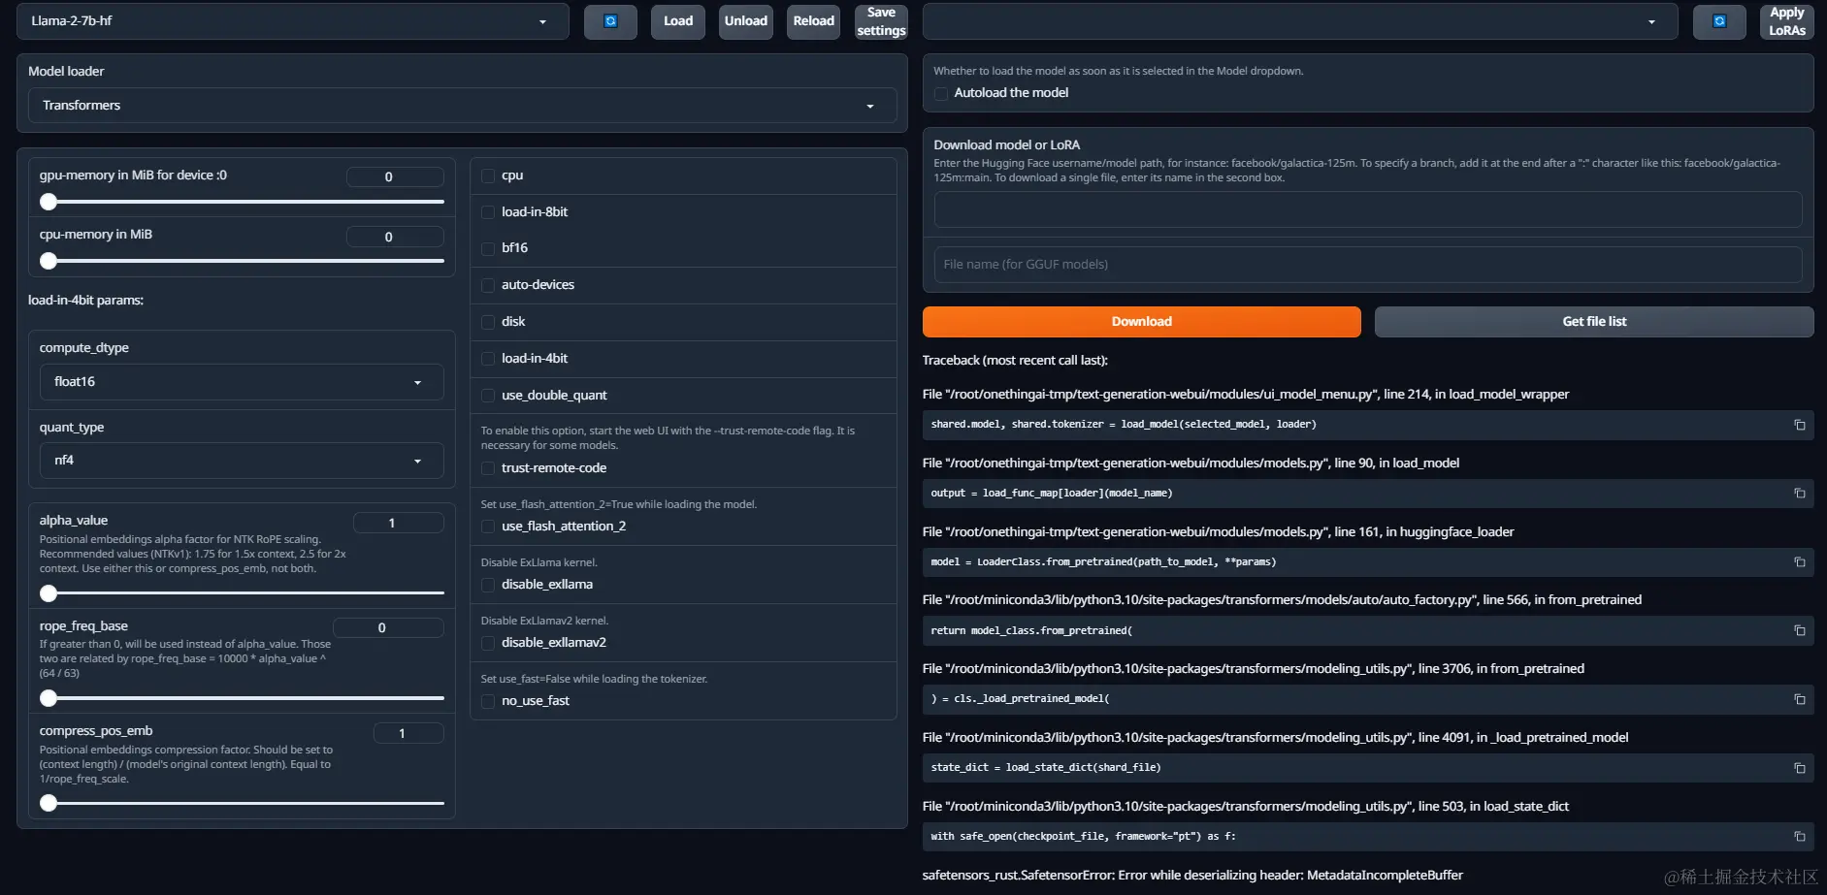
Task: Click the gpu-memory in MiB slider handle
Action: [49, 202]
